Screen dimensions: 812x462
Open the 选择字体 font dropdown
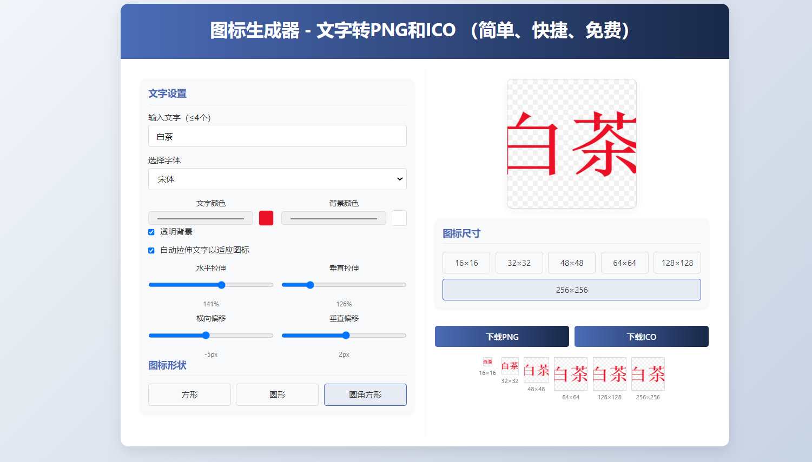(x=277, y=179)
